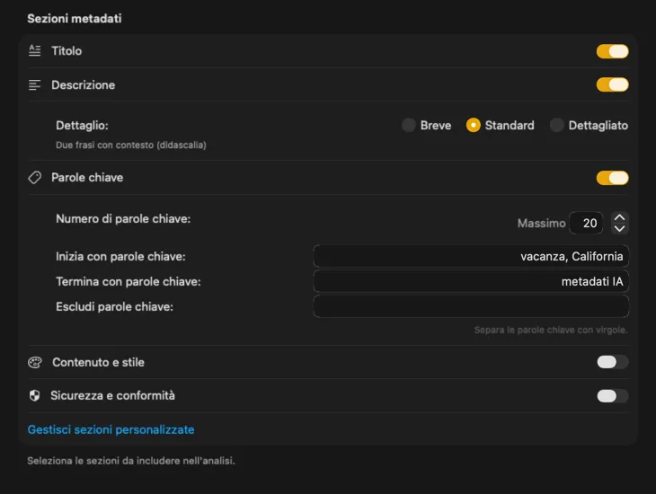The image size is (656, 494).
Task: Click the Sezioni metadati heading
Action: pyautogui.click(x=75, y=18)
